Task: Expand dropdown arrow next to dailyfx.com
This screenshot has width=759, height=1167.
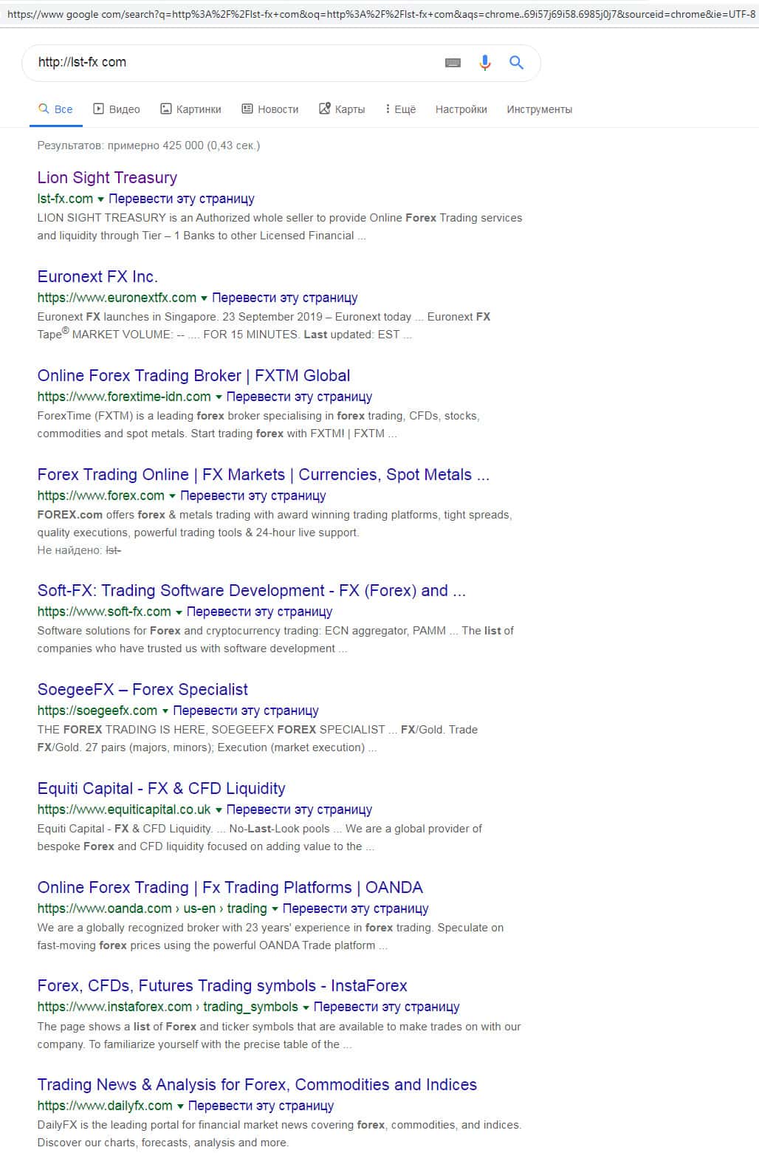Action: click(180, 1106)
